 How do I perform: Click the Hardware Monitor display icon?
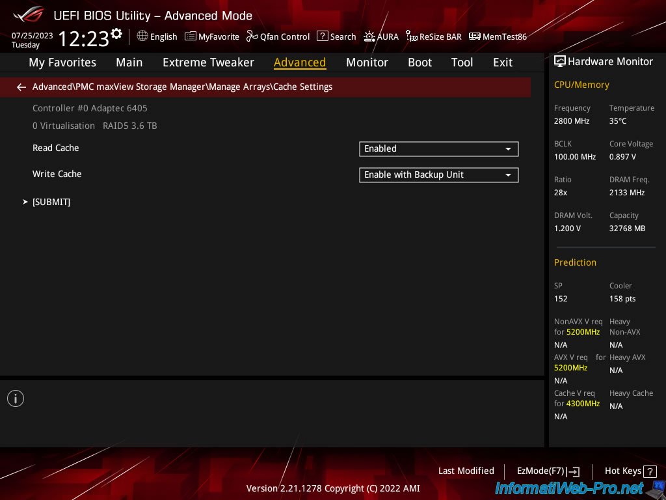point(560,62)
